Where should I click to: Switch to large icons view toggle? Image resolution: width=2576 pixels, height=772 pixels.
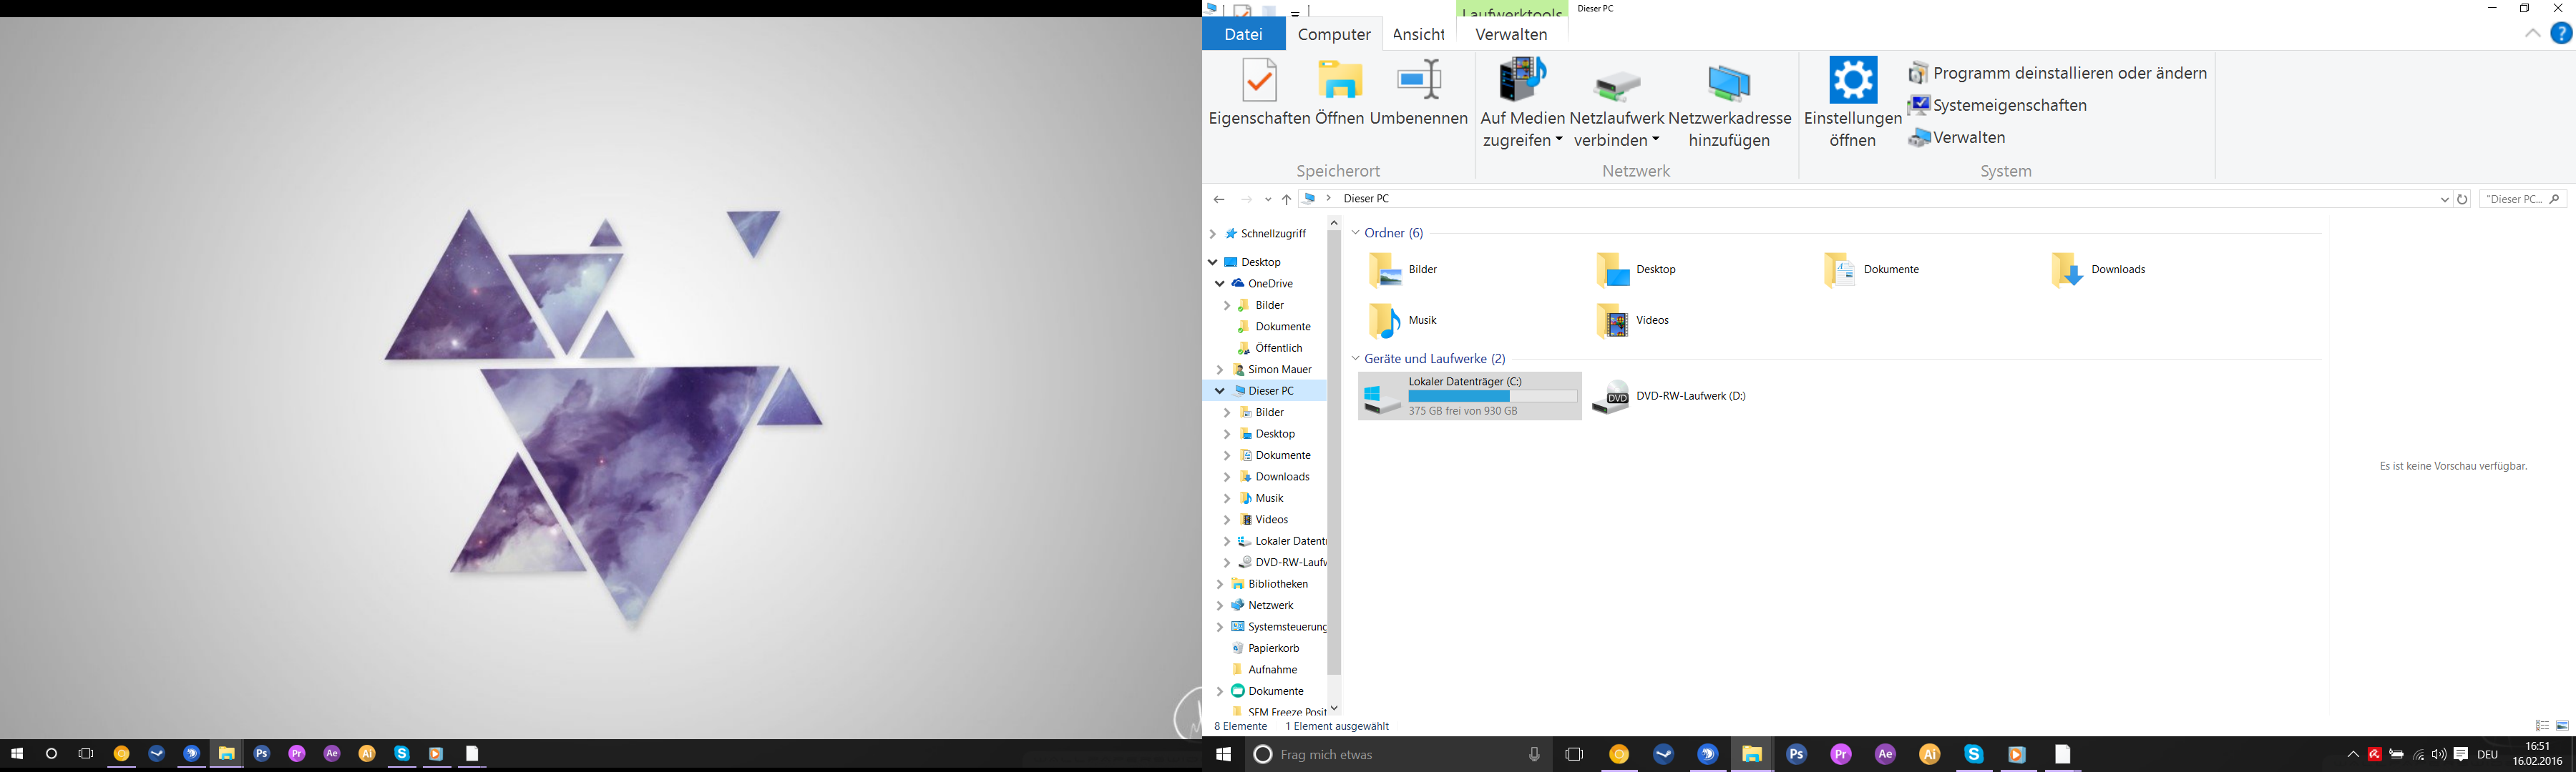(2562, 726)
